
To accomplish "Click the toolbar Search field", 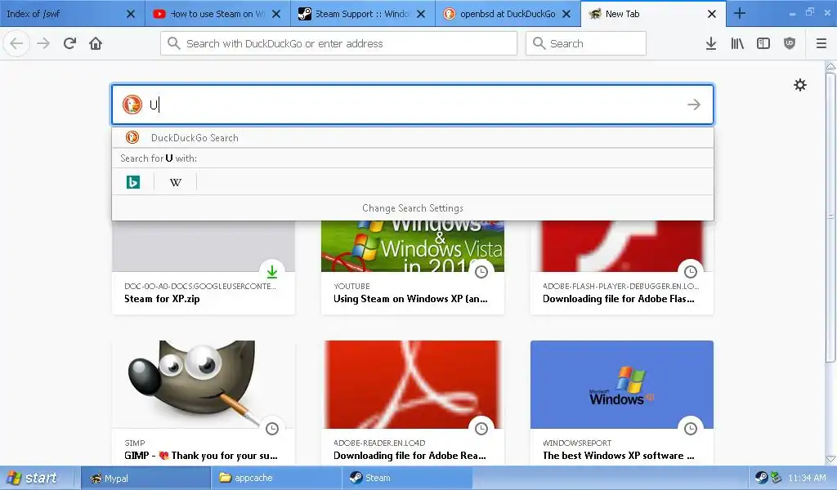I will point(585,43).
